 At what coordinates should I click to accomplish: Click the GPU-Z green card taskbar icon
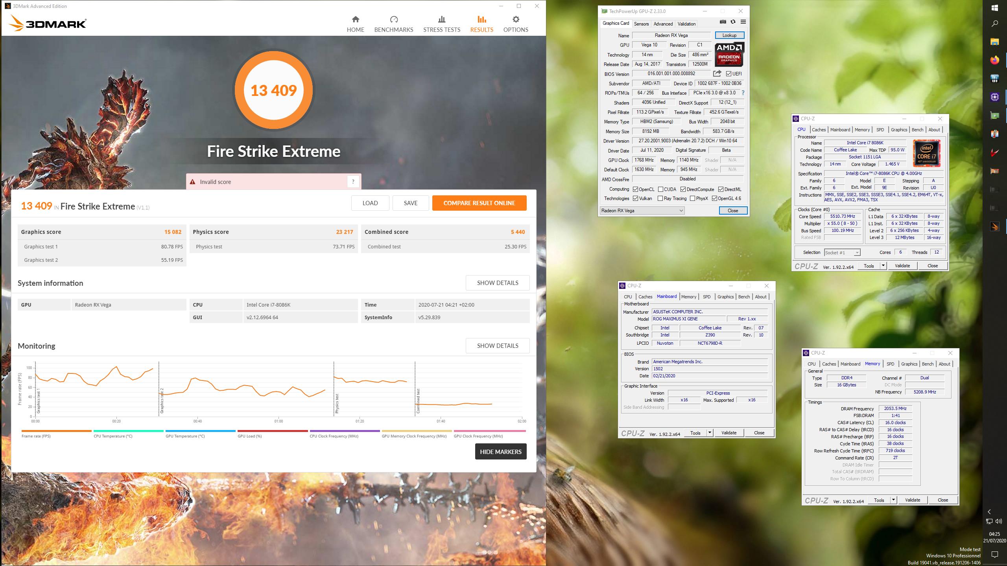click(995, 116)
